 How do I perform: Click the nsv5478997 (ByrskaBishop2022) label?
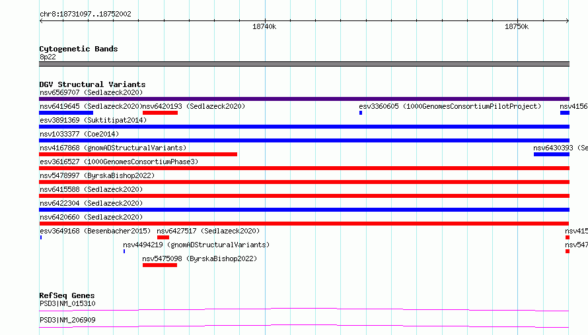click(97, 175)
